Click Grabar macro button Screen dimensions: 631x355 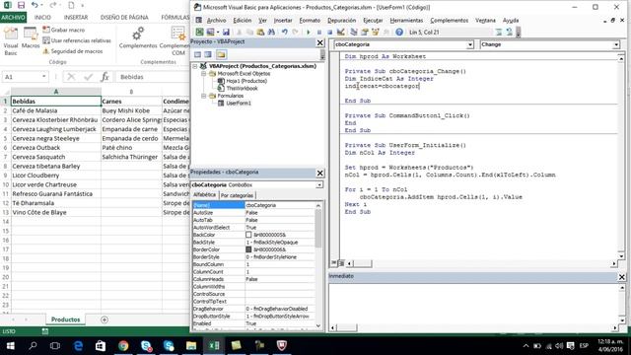[63, 30]
